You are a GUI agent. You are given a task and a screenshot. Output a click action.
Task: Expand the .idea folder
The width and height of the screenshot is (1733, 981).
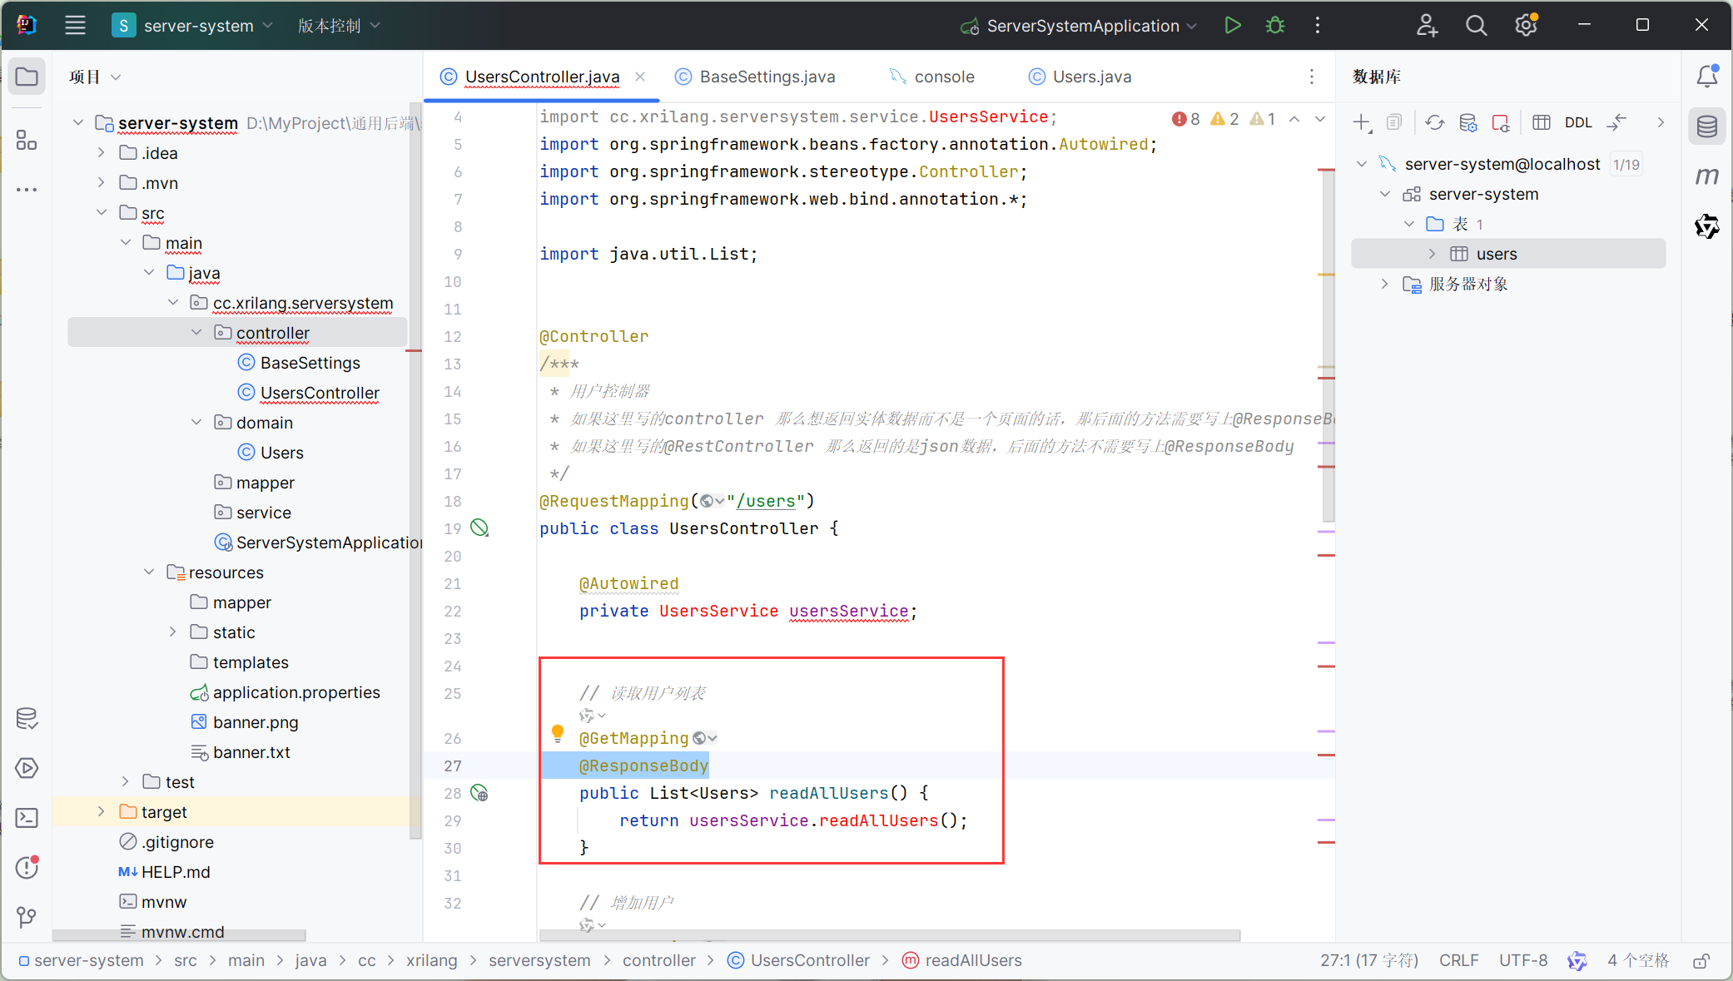pyautogui.click(x=101, y=152)
